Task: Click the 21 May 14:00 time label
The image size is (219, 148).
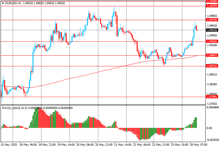Action: tap(123, 145)
